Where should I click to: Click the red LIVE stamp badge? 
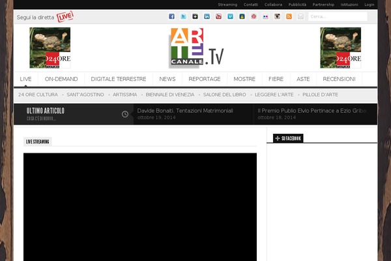(x=65, y=16)
